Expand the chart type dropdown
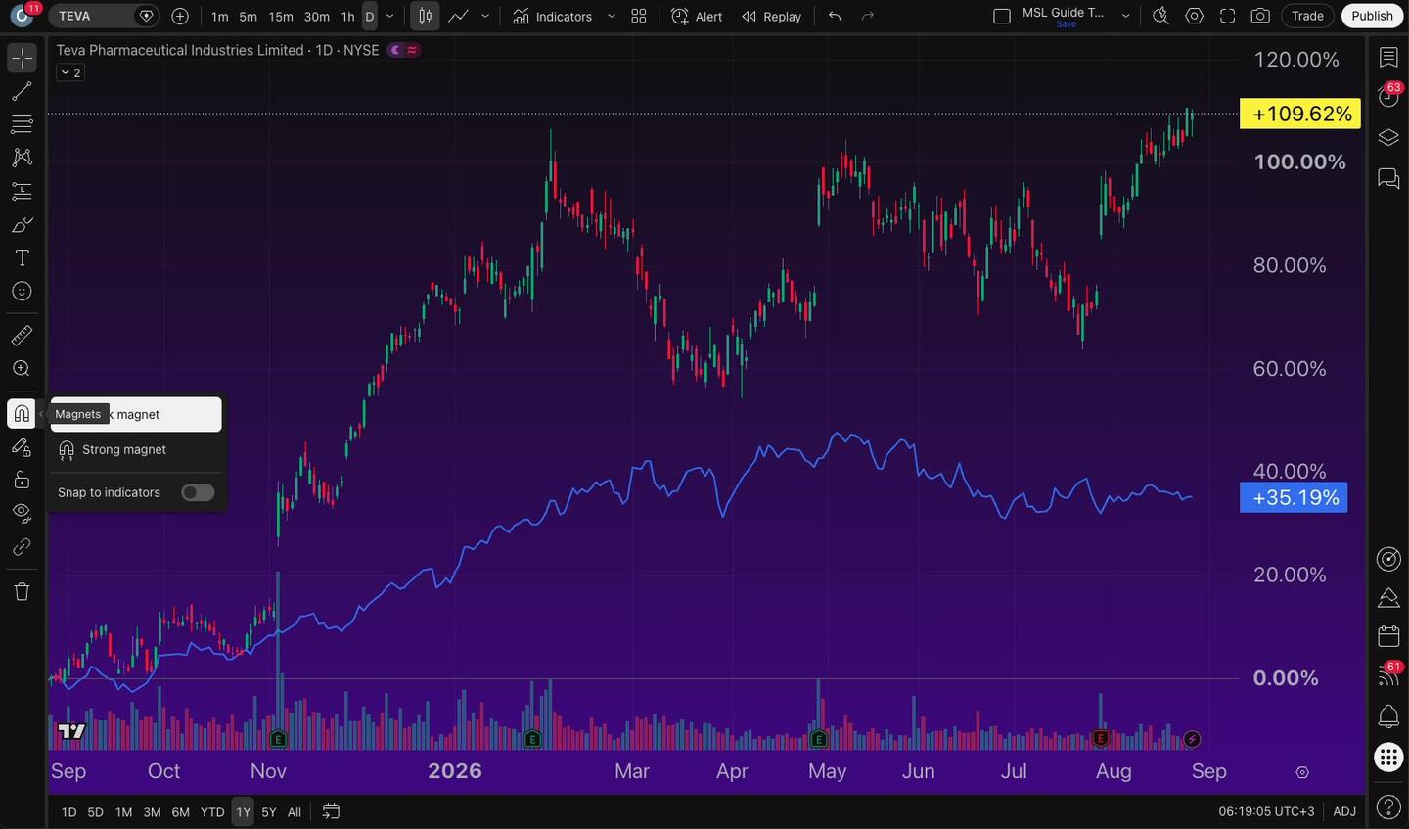1409x829 pixels. click(x=485, y=16)
